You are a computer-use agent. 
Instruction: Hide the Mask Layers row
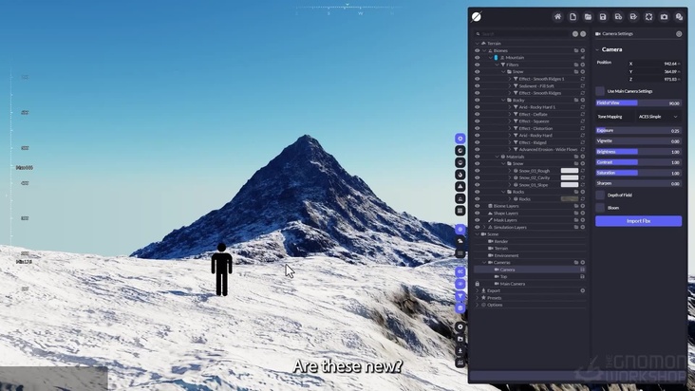[478, 220]
